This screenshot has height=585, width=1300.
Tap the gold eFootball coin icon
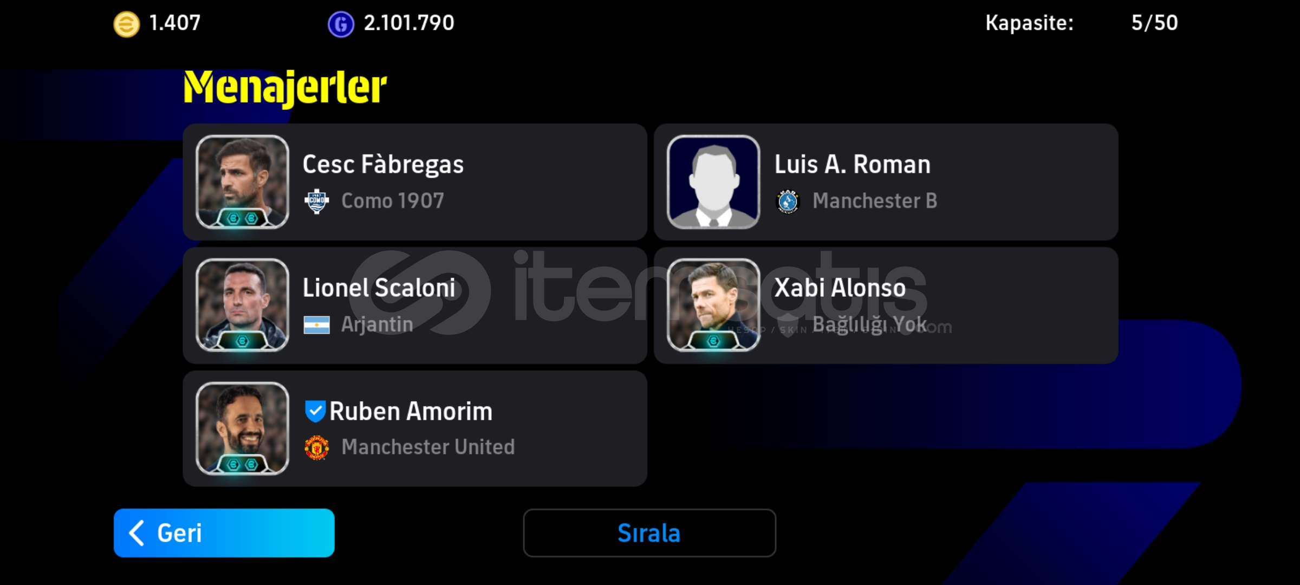pos(126,24)
